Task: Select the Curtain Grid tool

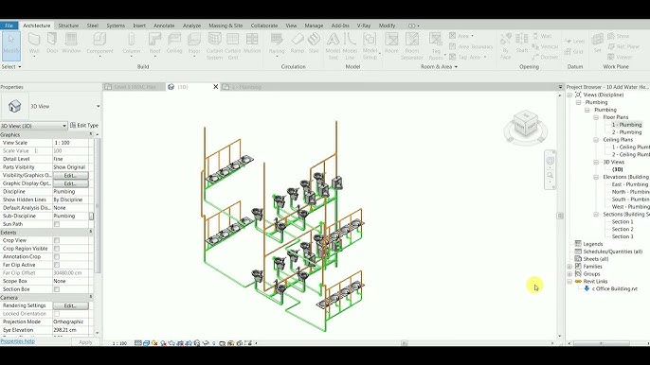Action: (x=232, y=45)
